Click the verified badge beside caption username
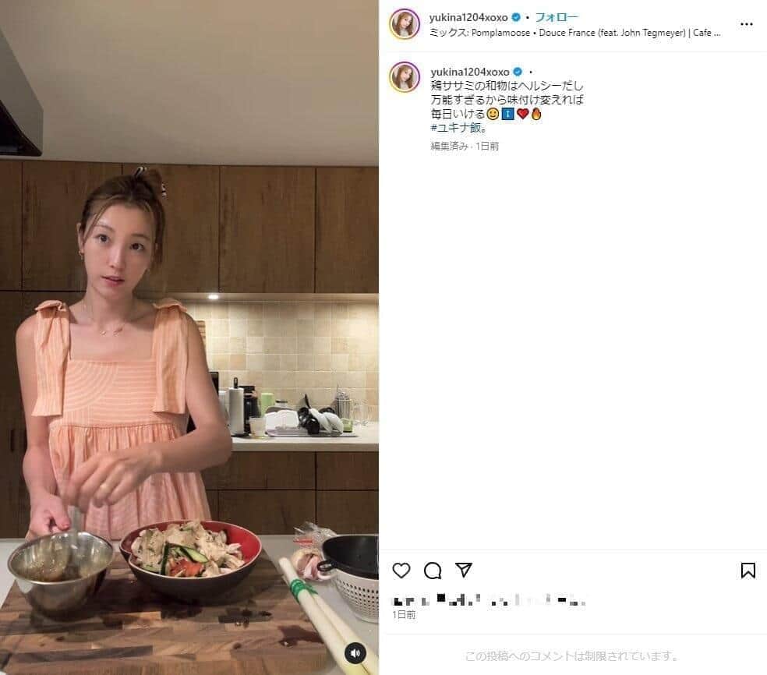The height and width of the screenshot is (675, 767). (x=518, y=72)
